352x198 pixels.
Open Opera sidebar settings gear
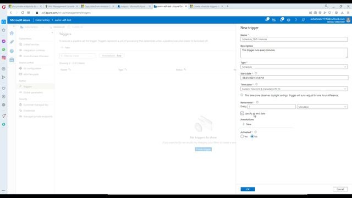[x=4, y=105]
